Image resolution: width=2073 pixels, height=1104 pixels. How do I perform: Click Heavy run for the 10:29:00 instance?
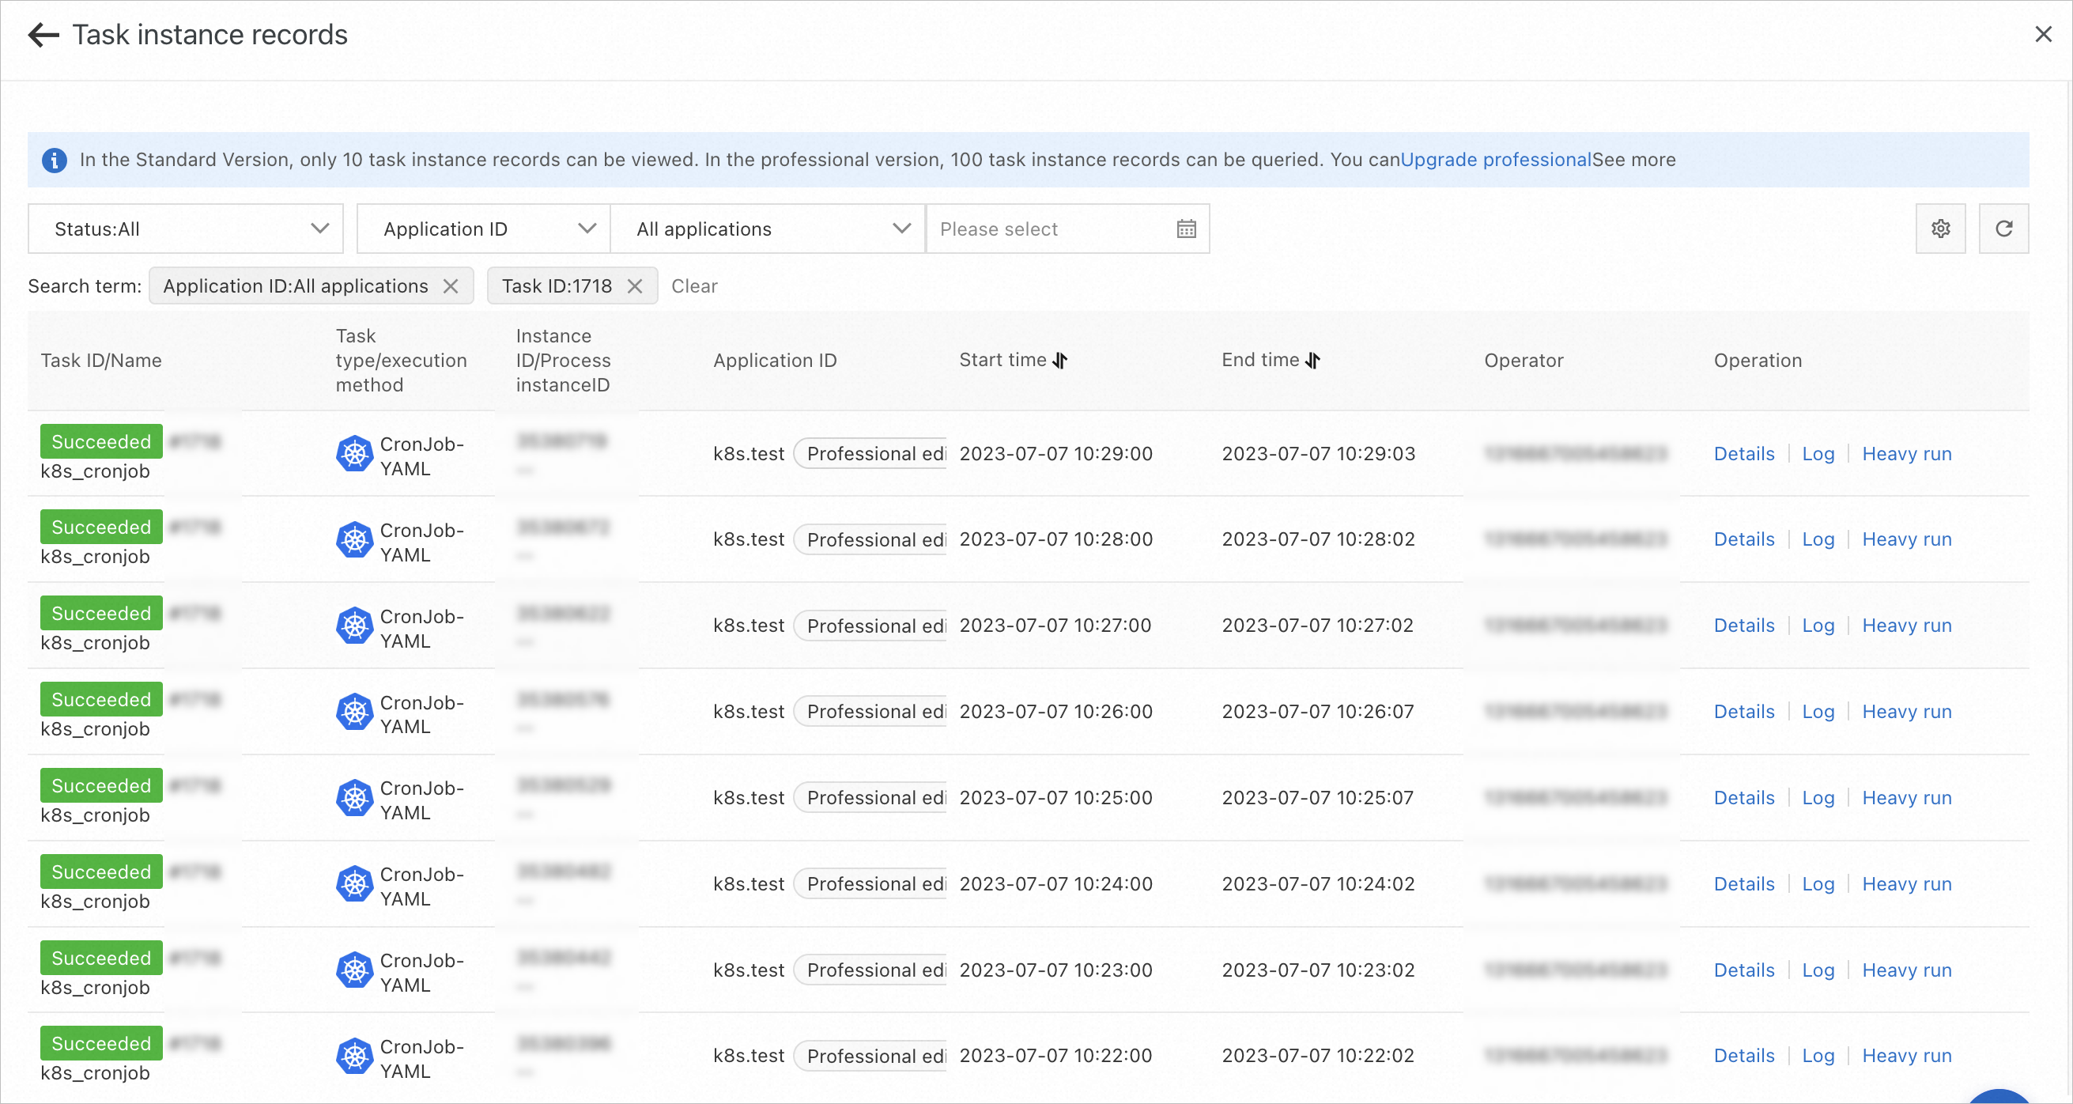[1906, 454]
